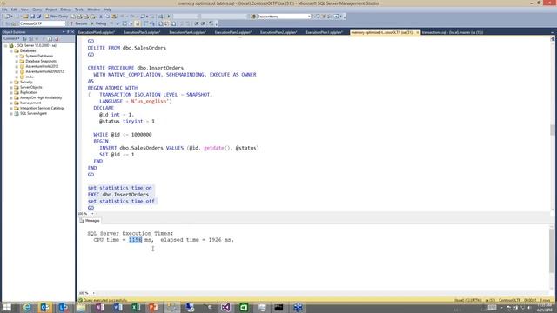Select Replication folder in Object Explorer
The width and height of the screenshot is (557, 313).
[29, 92]
